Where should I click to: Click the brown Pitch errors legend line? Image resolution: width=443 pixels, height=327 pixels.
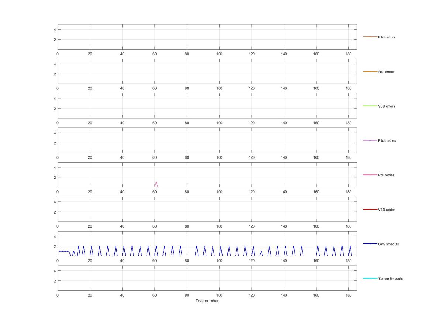[370, 37]
